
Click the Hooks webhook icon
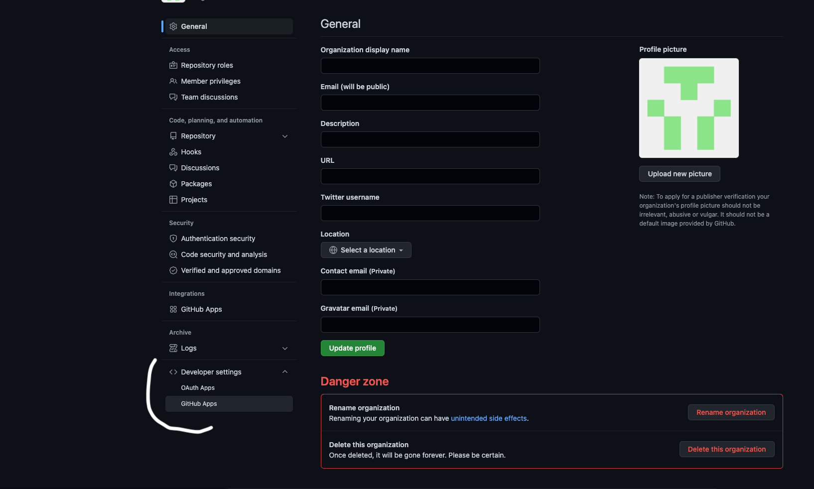[173, 152]
